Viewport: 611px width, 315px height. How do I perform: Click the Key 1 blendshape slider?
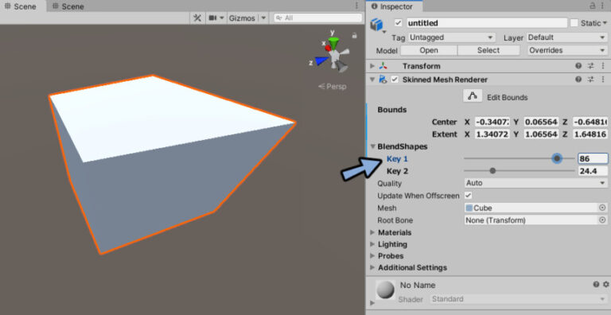[x=519, y=158]
